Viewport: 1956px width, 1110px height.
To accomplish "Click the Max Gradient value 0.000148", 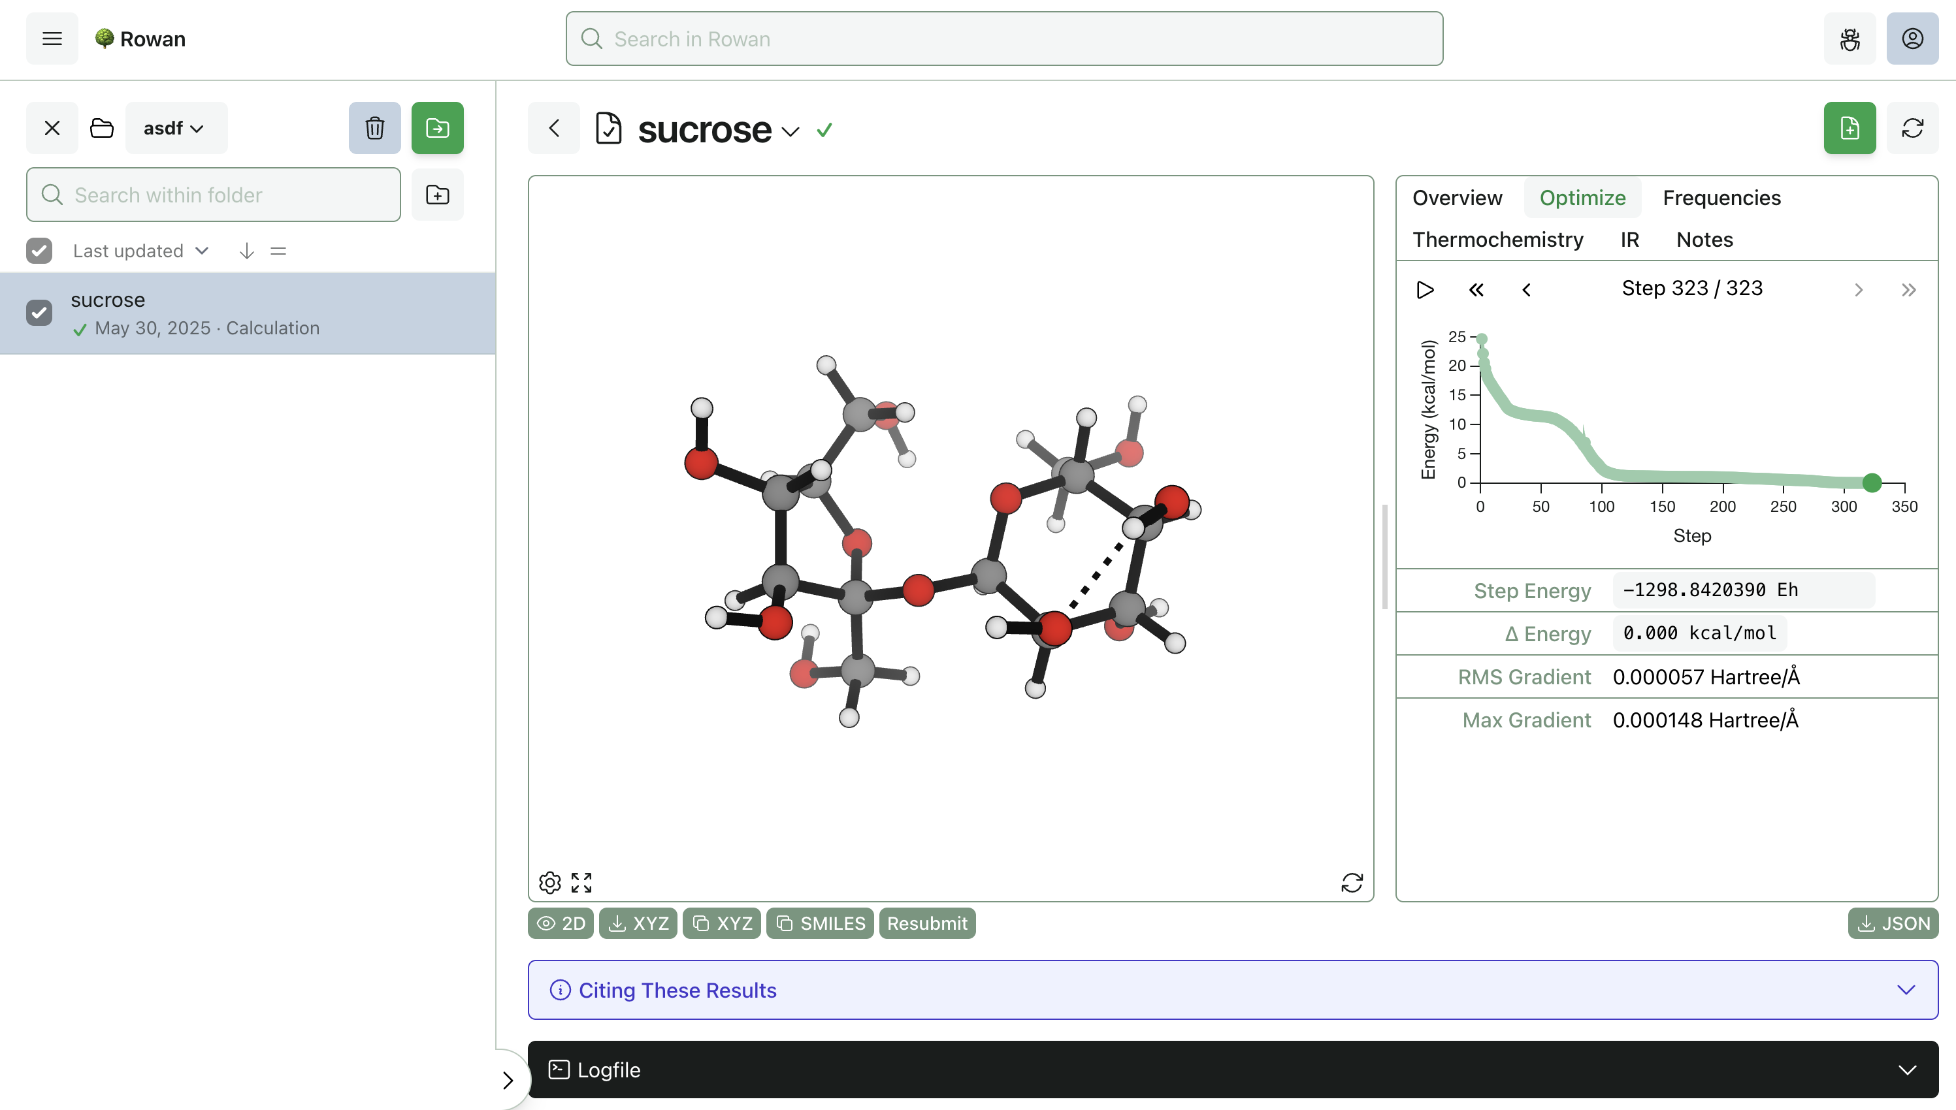I will [1705, 720].
